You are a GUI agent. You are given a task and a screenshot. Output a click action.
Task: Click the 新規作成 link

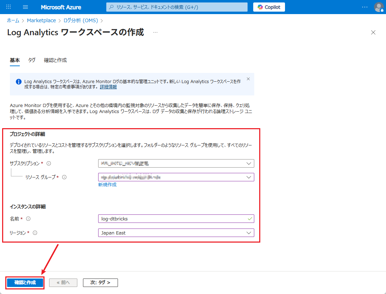107,184
